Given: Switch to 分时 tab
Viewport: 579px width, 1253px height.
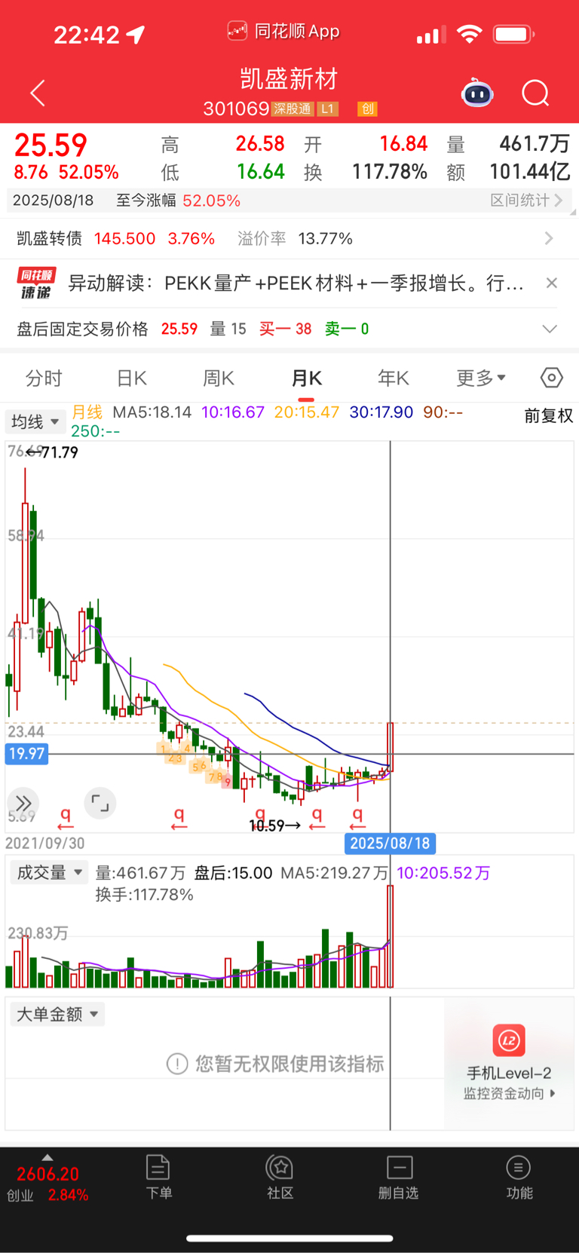Looking at the screenshot, I should pyautogui.click(x=44, y=378).
